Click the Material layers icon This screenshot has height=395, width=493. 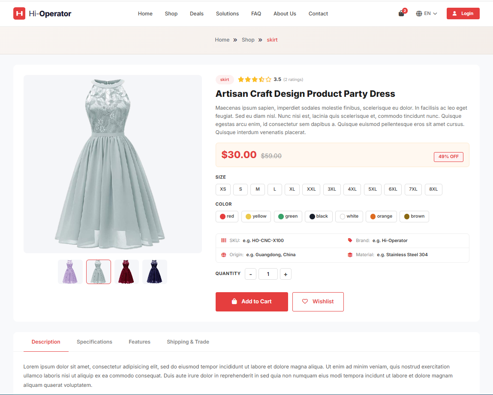point(350,254)
